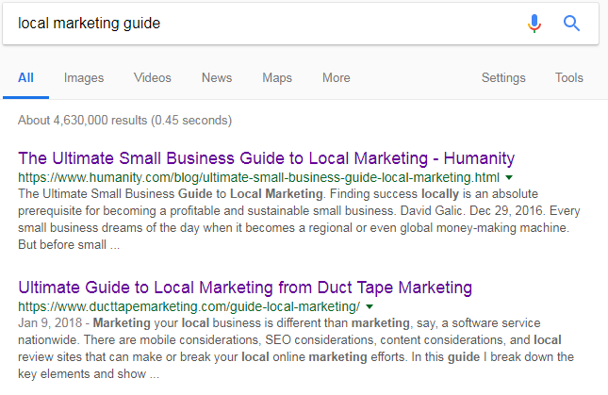608x395 pixels.
Task: Open the More search categories menu
Action: tap(337, 78)
